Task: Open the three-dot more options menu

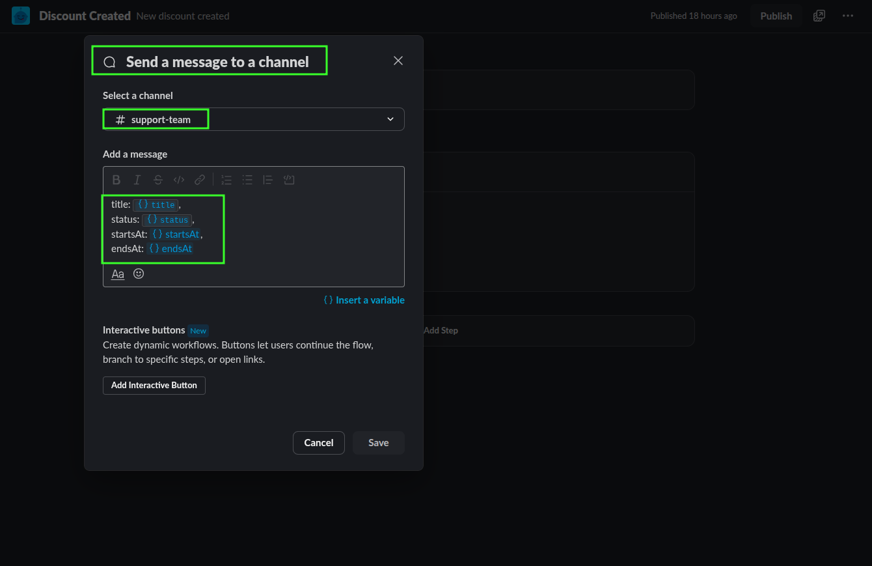Action: [x=847, y=16]
